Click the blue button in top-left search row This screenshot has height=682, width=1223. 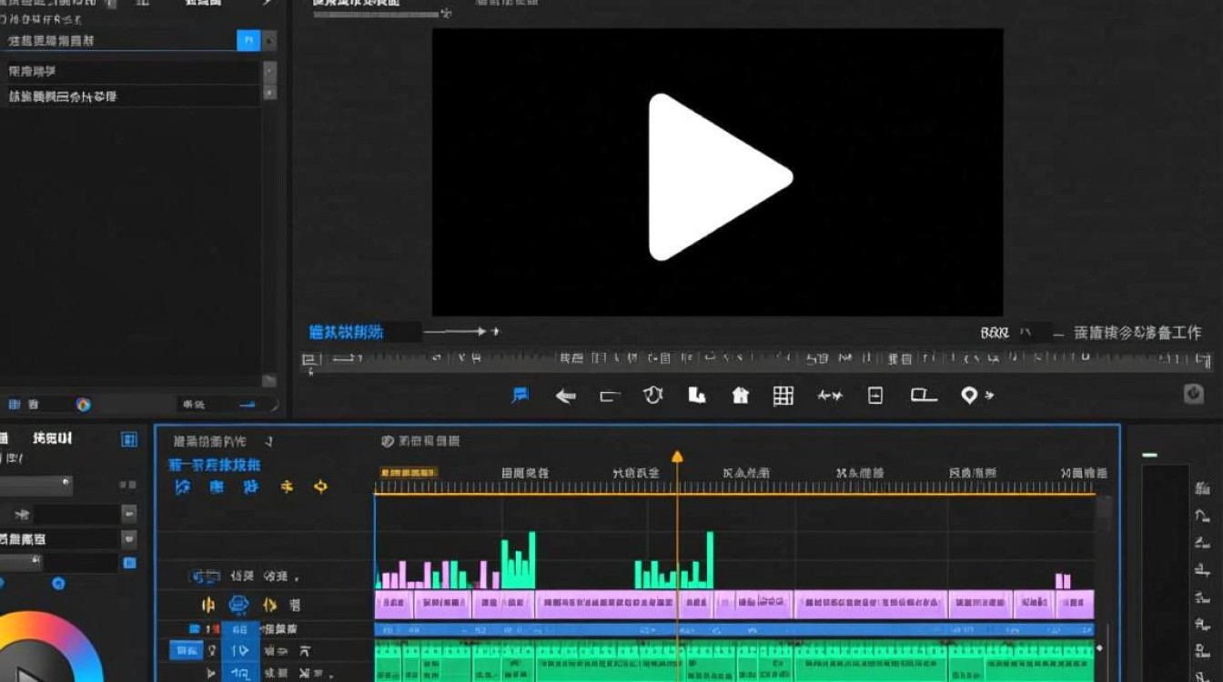(248, 40)
